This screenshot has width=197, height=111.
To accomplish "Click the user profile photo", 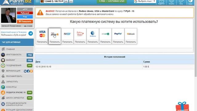I will click(x=9, y=15).
